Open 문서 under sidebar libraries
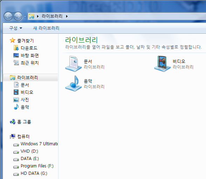The height and width of the screenshot is (179, 206). [x=25, y=85]
